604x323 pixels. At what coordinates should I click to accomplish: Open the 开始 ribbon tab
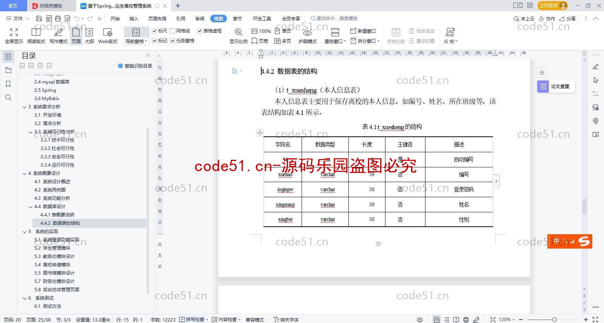coord(115,19)
